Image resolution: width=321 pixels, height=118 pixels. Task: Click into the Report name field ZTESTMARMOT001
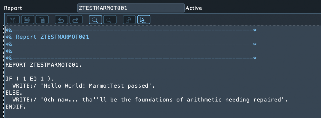pos(131,8)
